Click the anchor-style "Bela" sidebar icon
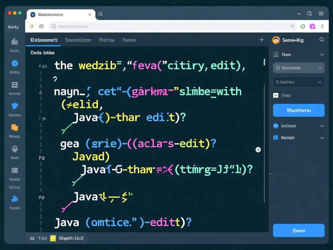333x250 pixels. click(x=14, y=149)
